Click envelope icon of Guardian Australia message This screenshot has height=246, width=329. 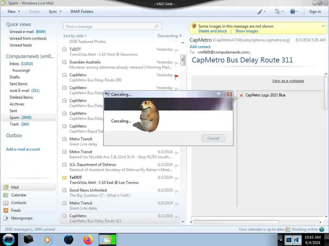64,62
